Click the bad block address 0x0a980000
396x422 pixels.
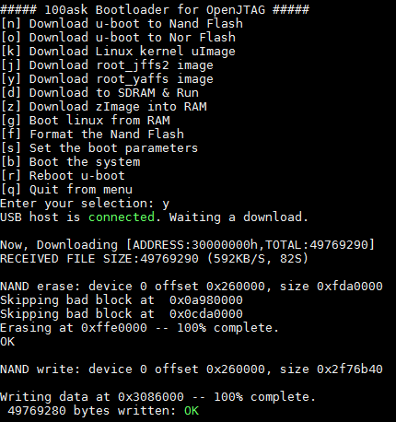206,300
